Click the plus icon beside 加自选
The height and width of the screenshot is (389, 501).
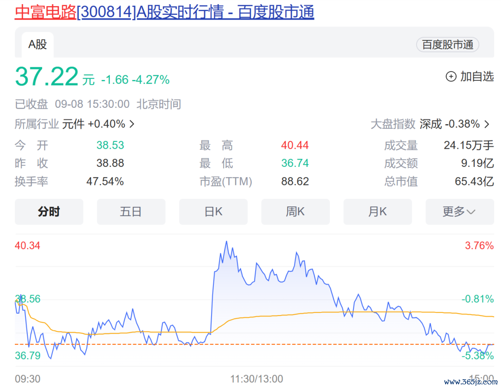pyautogui.click(x=451, y=77)
